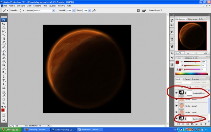This screenshot has height=132, width=211.
Task: Select the Lasso tool
Action: point(4,31)
